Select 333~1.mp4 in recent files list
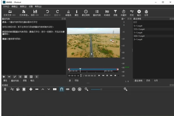The image size is (174, 116). pyautogui.click(x=139, y=36)
